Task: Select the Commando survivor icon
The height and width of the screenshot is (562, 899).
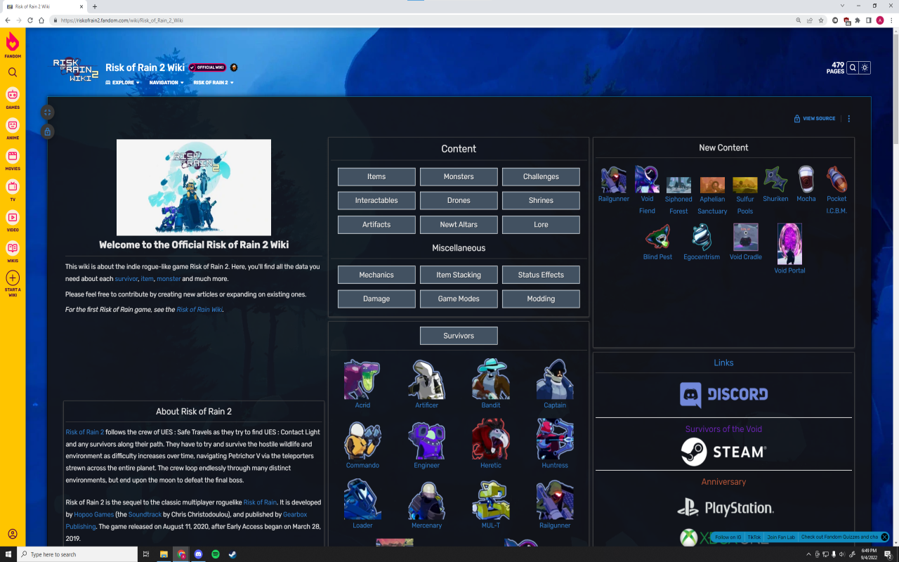Action: click(362, 439)
